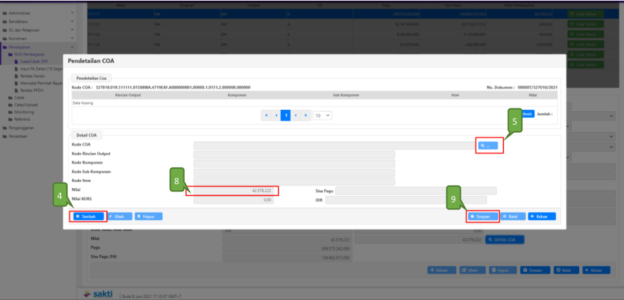Screen dimensions: 624x300
Task: Click the Hapus button in dialog
Action: [149, 216]
